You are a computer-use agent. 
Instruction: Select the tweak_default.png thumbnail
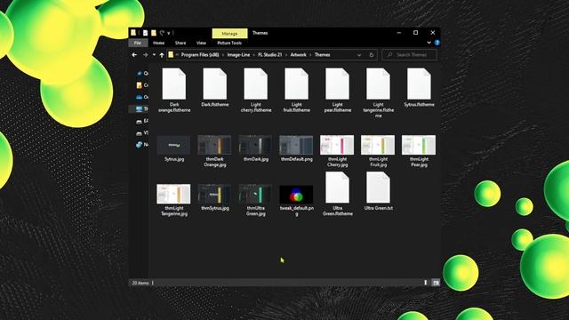296,195
